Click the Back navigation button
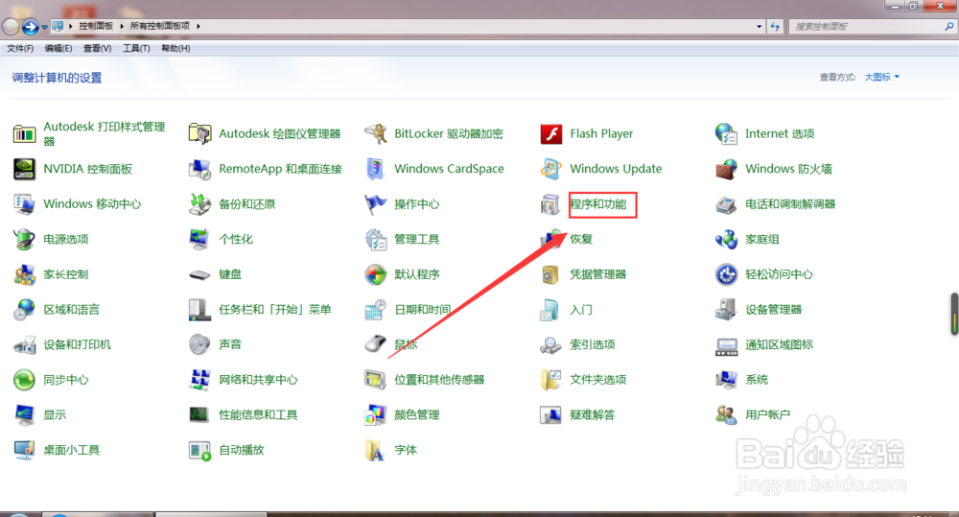 (11, 27)
